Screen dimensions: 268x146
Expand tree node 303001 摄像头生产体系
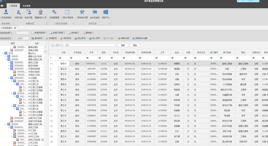6,56
